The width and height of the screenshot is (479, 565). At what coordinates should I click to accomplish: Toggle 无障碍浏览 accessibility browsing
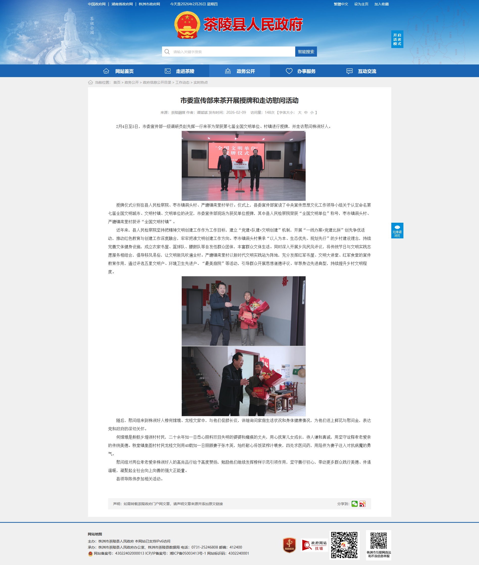(x=397, y=231)
